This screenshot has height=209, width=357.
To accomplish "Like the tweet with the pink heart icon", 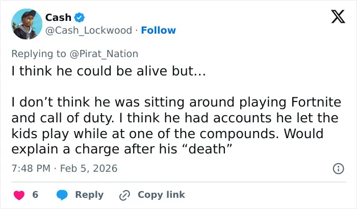I will tap(19, 195).
